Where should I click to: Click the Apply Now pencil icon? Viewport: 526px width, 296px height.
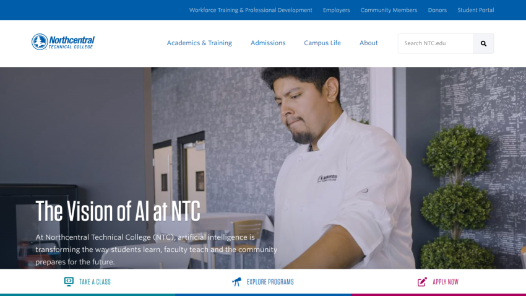coord(422,282)
